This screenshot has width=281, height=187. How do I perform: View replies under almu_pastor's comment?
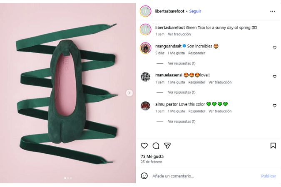point(182,122)
